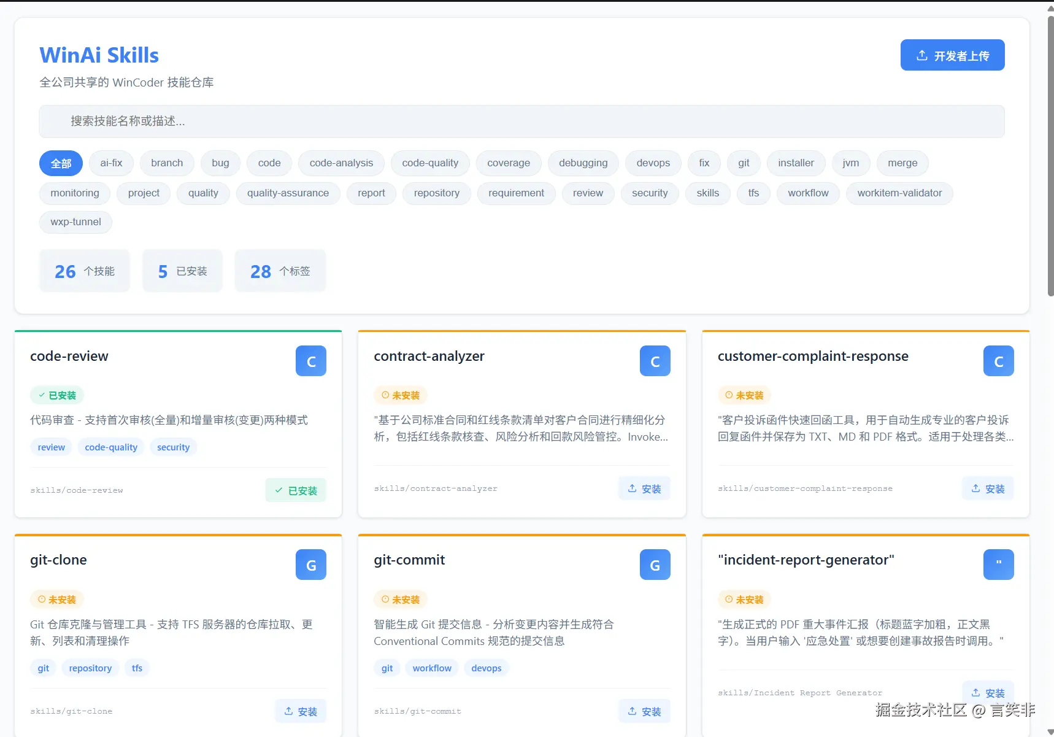
Task: Click the tfs tag on git-clone card
Action: (137, 668)
